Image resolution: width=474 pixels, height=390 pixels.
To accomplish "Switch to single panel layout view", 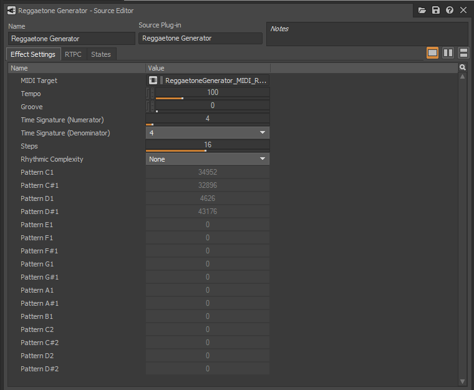I will pos(432,53).
